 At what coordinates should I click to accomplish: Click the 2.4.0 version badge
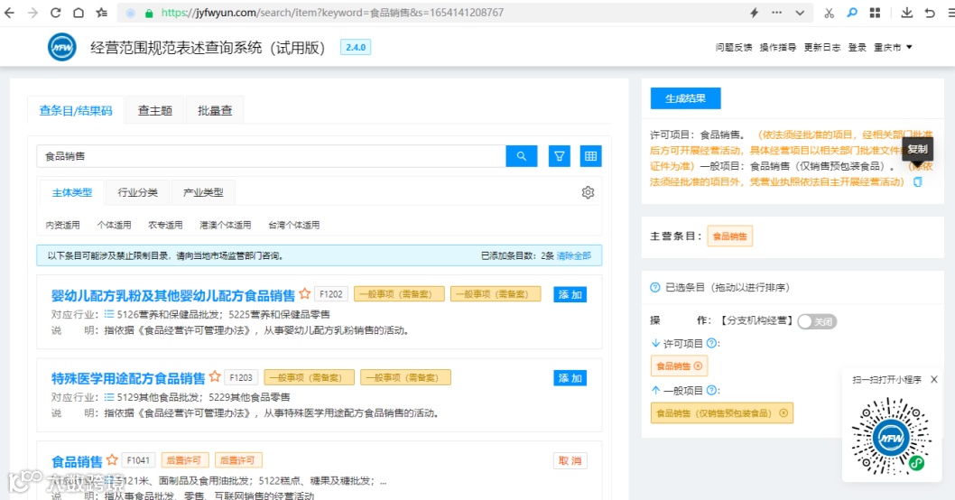pyautogui.click(x=356, y=48)
